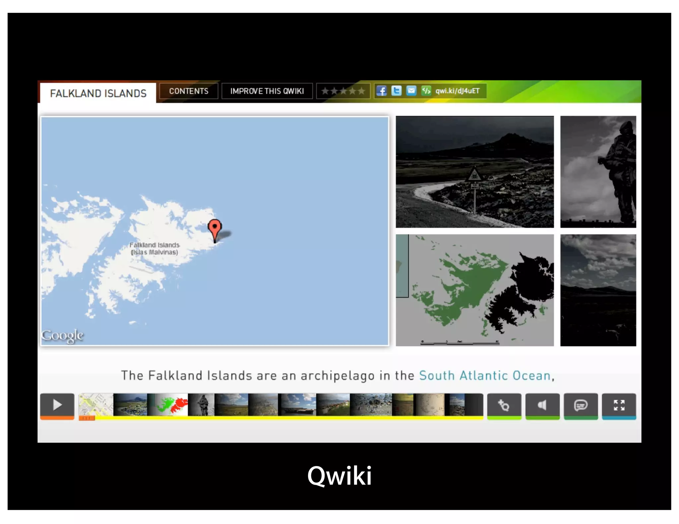
Task: Jump to statue timeline thumbnail
Action: (201, 404)
